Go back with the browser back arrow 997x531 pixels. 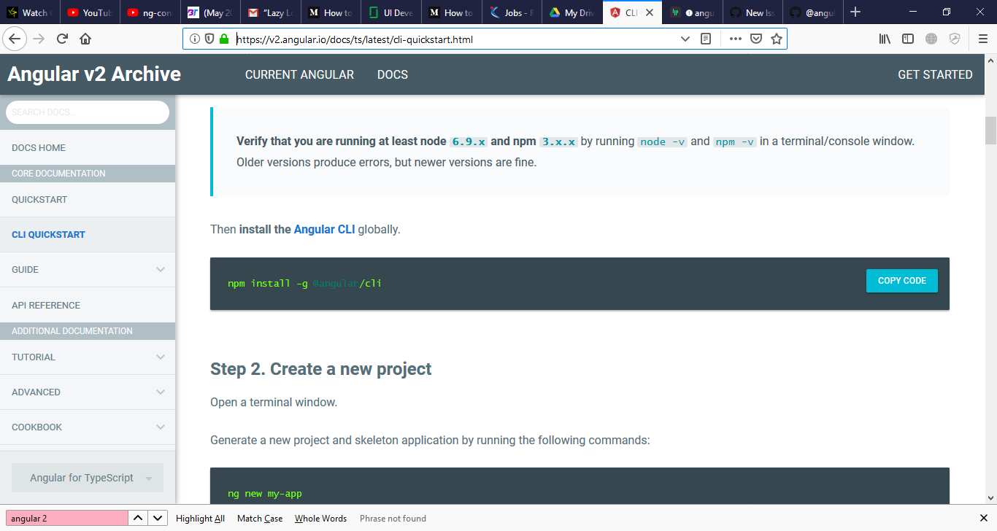15,39
